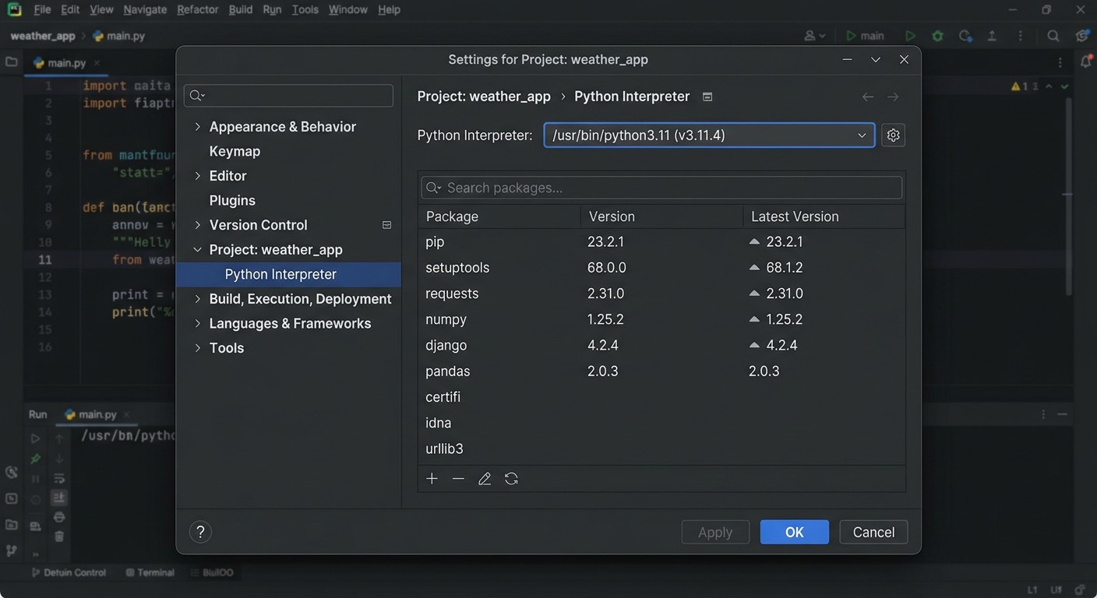Image resolution: width=1097 pixels, height=598 pixels.
Task: Click the green Run icon in toolbar
Action: tap(910, 36)
